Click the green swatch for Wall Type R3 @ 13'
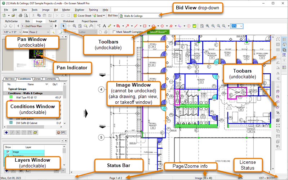Screen dimensions: 288x180 coord(11,97)
